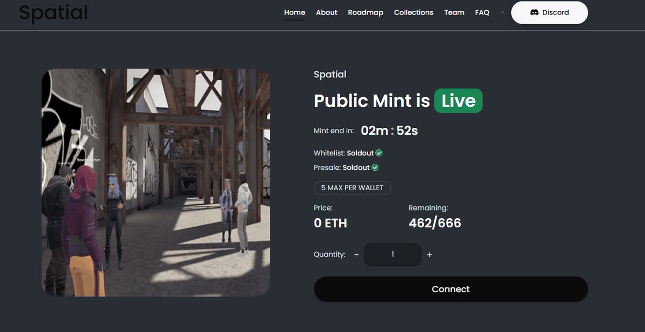
Task: Click the Connect wallet button
Action: point(451,289)
